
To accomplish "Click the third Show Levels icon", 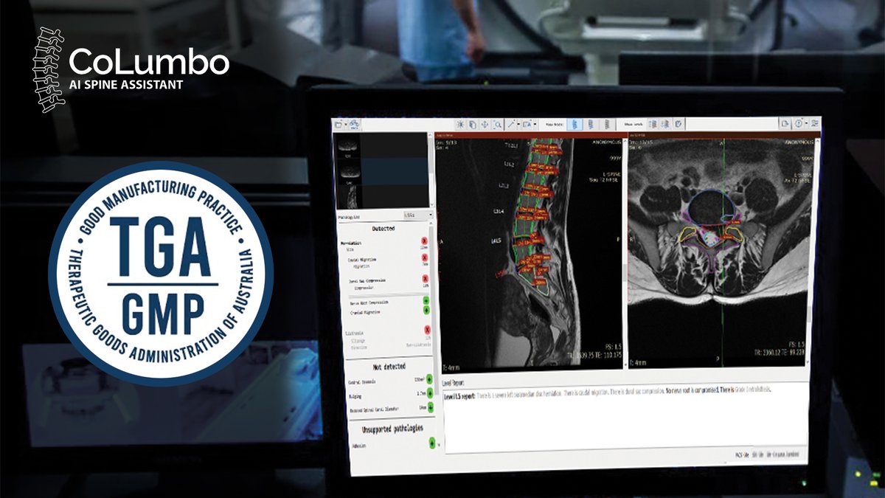I will tap(678, 124).
